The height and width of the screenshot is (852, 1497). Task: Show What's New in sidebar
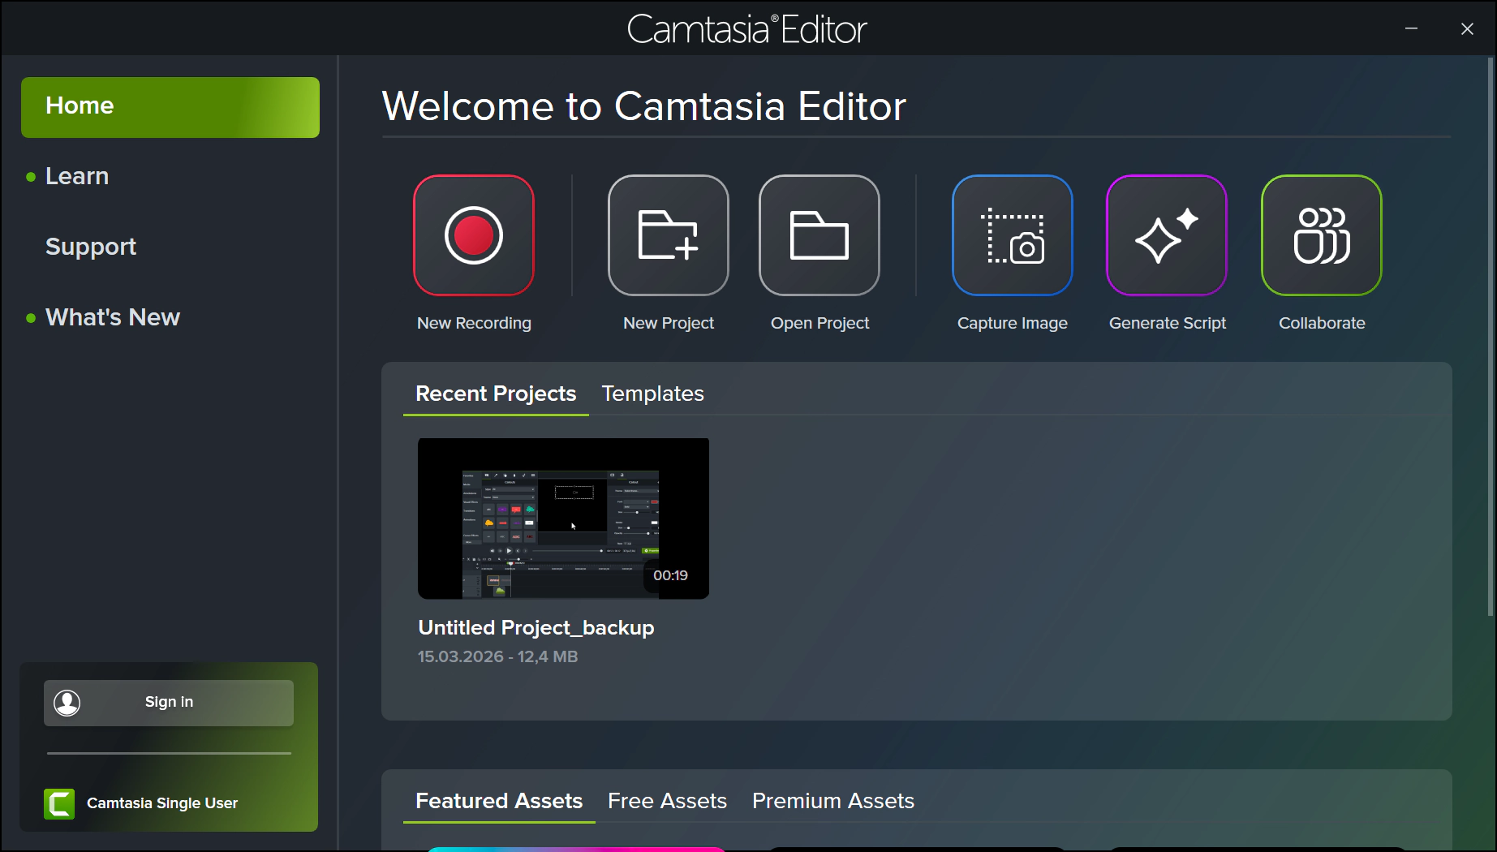(x=113, y=317)
